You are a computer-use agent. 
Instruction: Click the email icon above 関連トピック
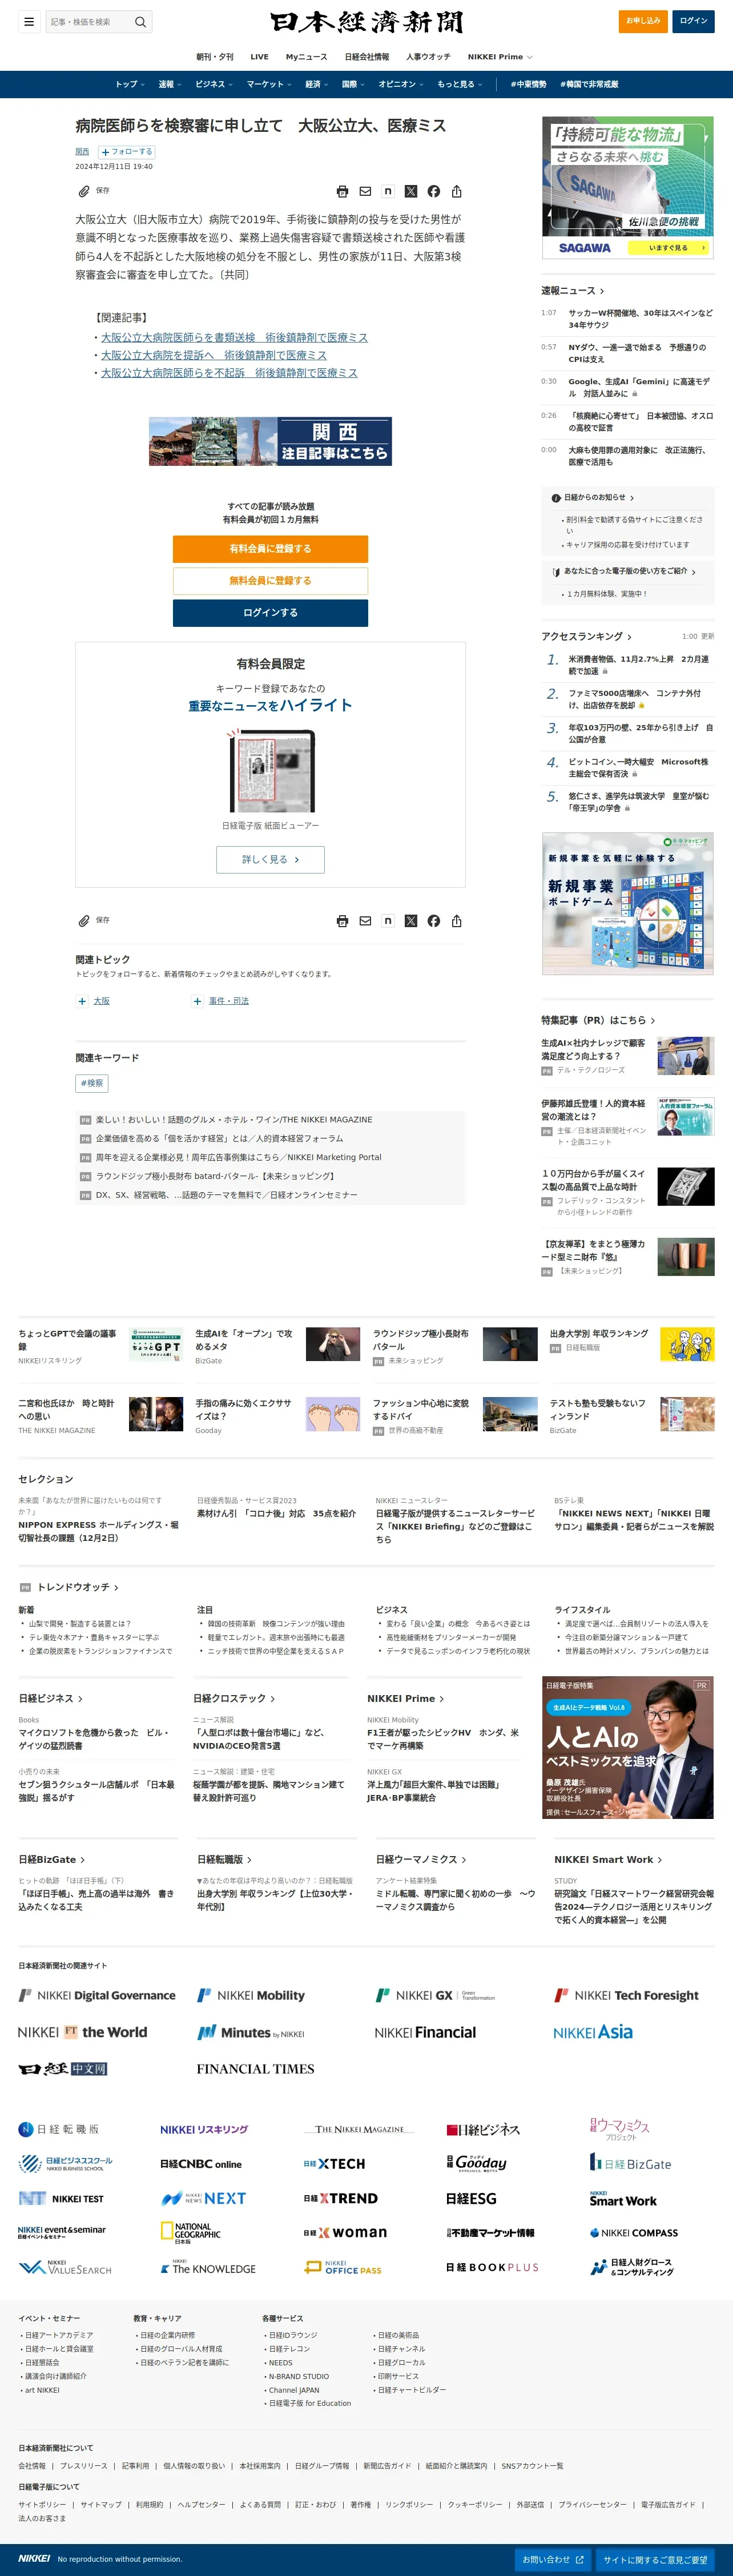point(365,921)
